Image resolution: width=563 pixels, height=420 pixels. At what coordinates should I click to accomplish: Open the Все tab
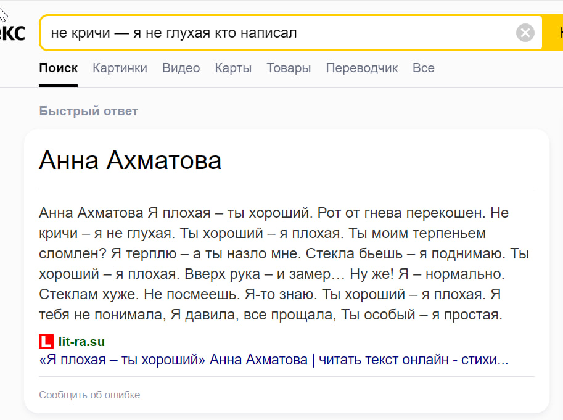[x=423, y=68]
